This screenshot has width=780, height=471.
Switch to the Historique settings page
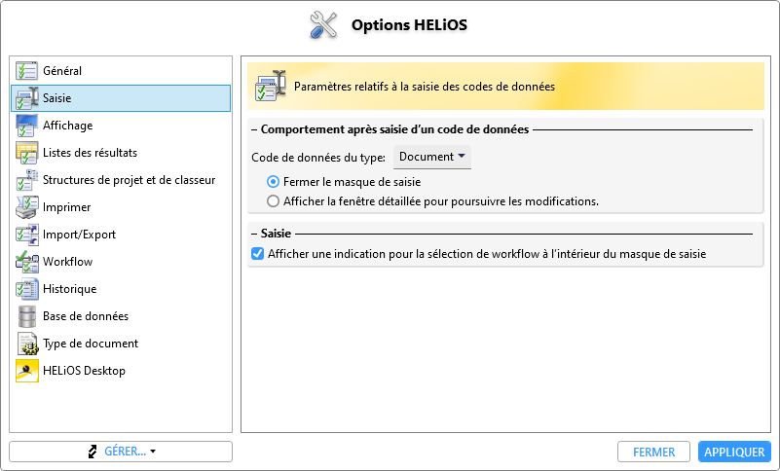[x=69, y=289]
